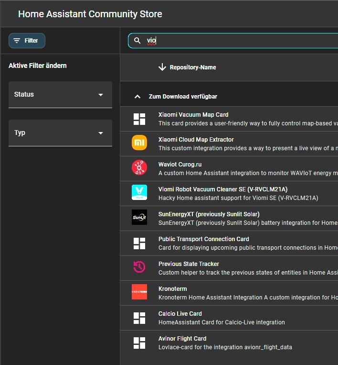Screen dimensions: 338x365
Task: Click the Public Transport Connection Card icon
Action: (139, 243)
